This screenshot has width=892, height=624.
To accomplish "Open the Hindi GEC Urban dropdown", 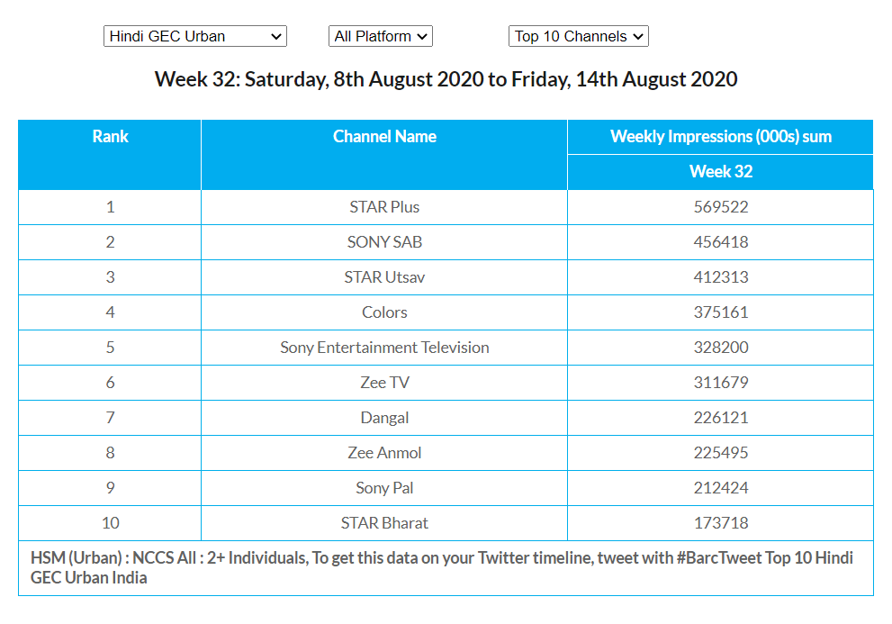I will pyautogui.click(x=194, y=36).
